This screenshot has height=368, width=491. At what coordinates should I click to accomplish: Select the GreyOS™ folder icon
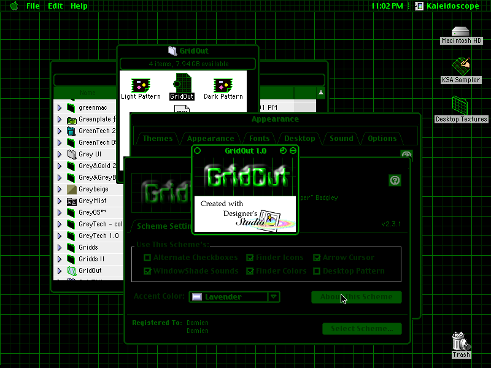coord(71,212)
